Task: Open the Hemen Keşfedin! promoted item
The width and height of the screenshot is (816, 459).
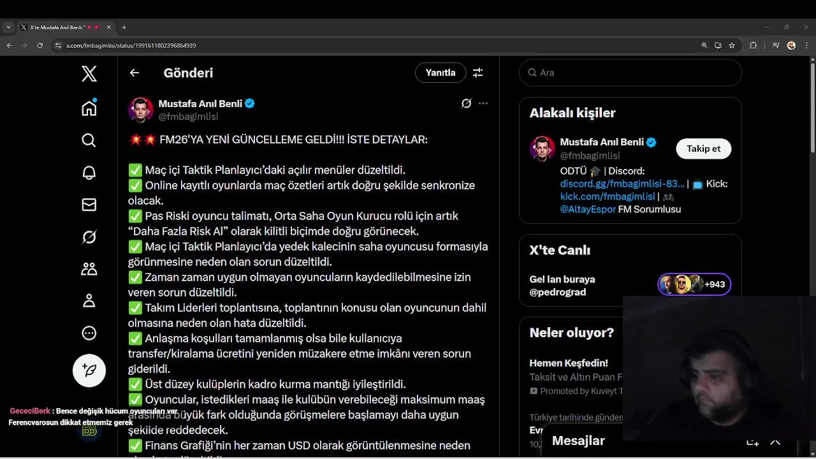Action: point(569,363)
